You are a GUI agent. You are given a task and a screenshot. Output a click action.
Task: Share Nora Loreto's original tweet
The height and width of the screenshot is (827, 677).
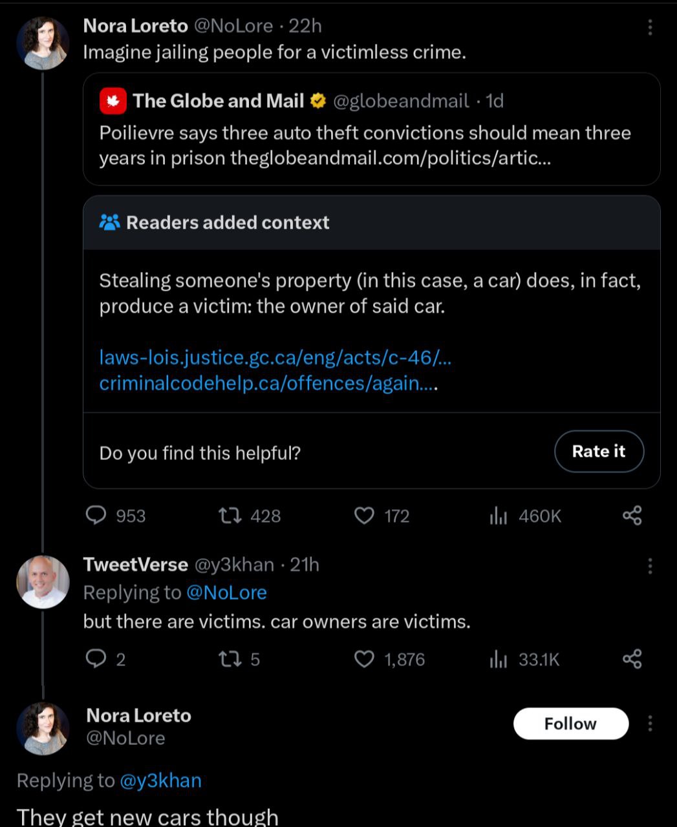coord(632,516)
